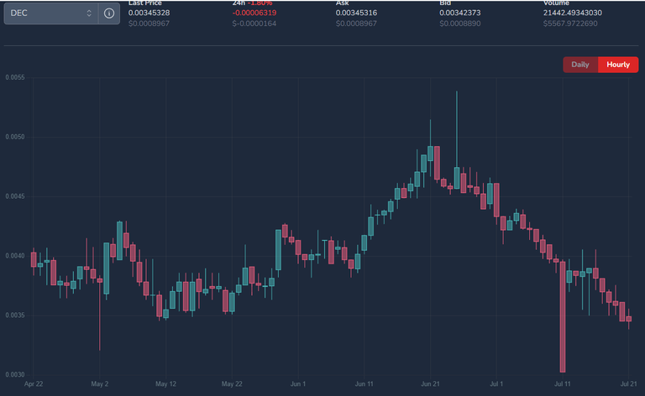Screen dimensions: 645x396
Task: Click the 0.0035 price axis label
Action: click(15, 315)
